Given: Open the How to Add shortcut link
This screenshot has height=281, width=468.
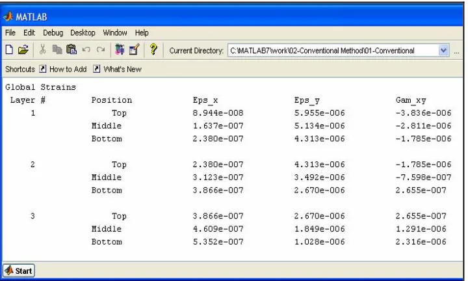Looking at the screenshot, I should (x=68, y=70).
